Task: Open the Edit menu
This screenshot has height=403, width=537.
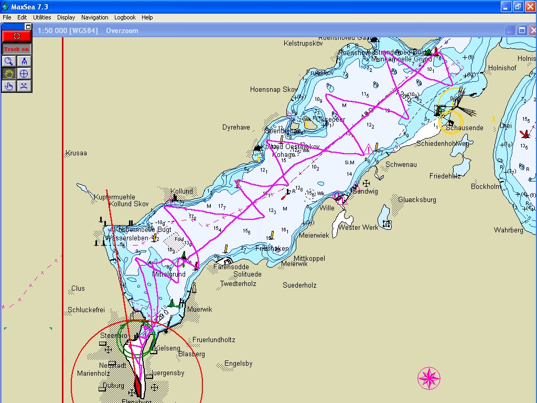Action: (22, 17)
